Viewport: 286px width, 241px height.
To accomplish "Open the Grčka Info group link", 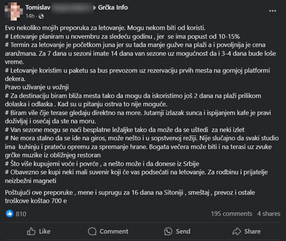I will point(113,7).
